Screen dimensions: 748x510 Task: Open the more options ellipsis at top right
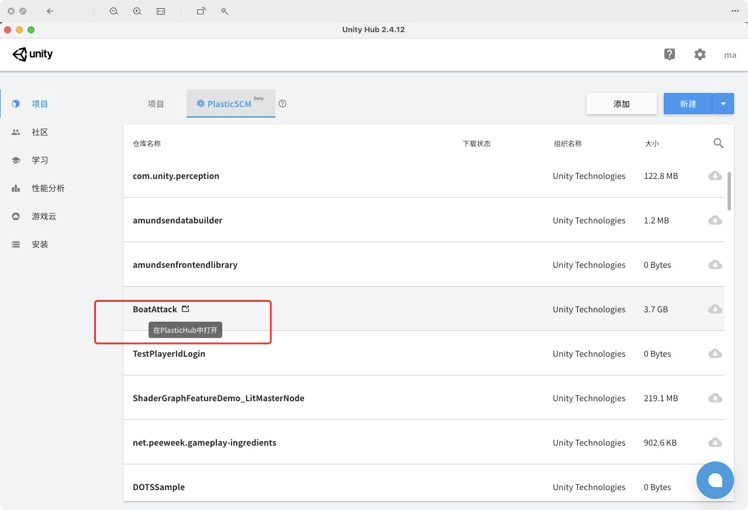click(x=735, y=11)
